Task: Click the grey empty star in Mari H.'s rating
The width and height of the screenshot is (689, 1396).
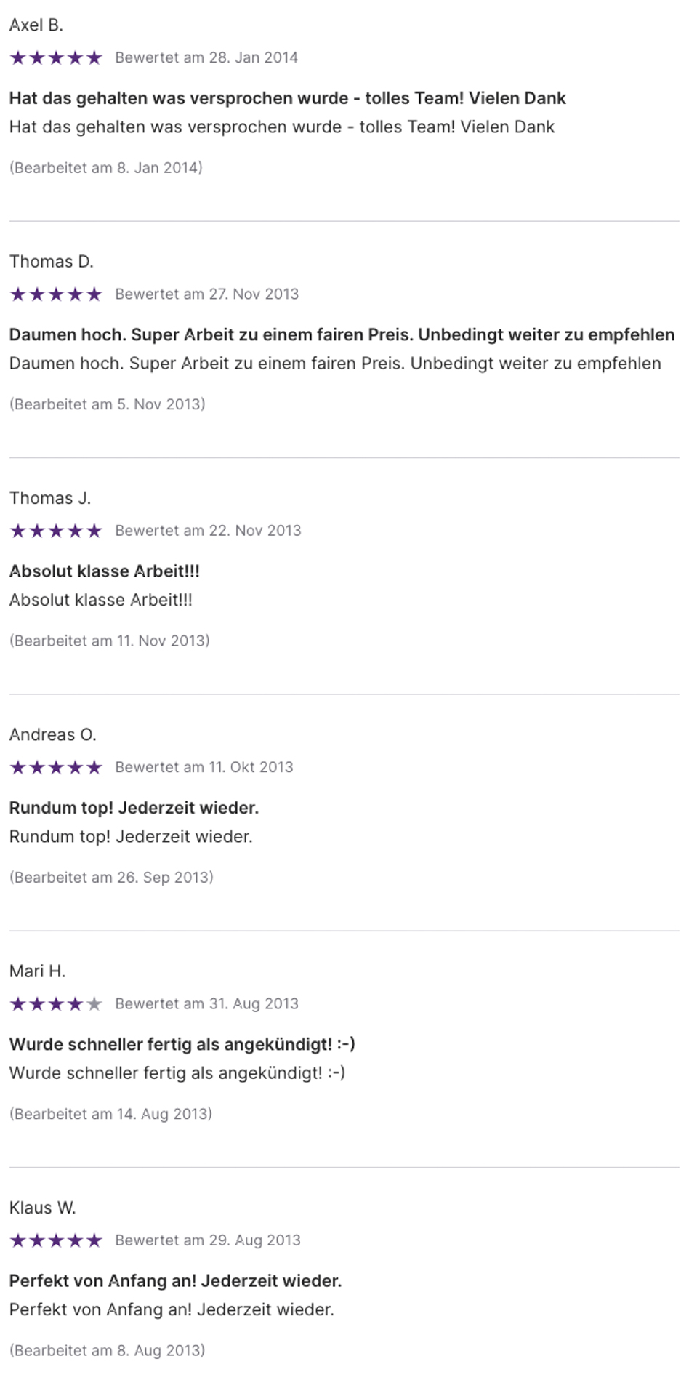Action: 94,1004
